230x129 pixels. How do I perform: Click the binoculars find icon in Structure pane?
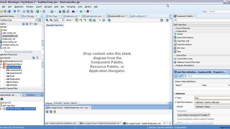pyautogui.click(x=2, y=99)
